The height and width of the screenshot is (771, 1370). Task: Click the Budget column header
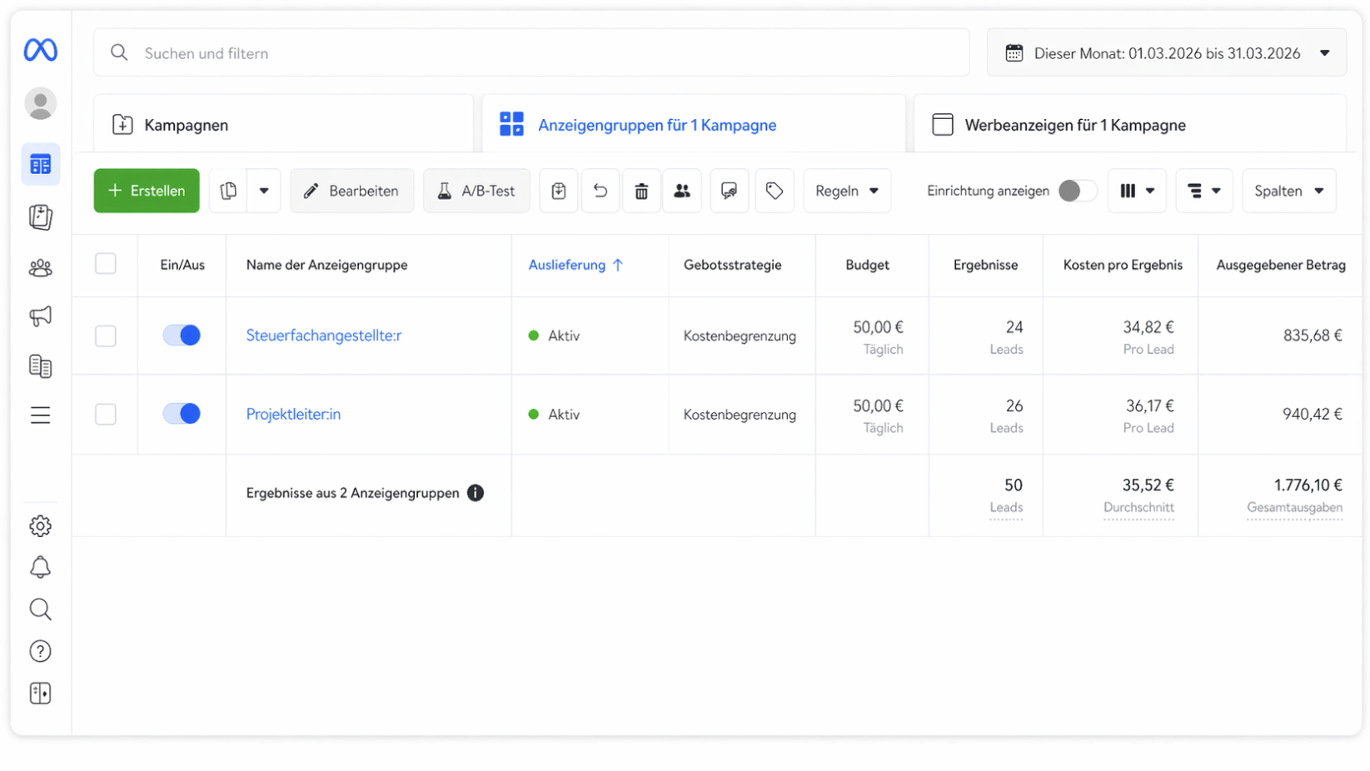coord(867,265)
